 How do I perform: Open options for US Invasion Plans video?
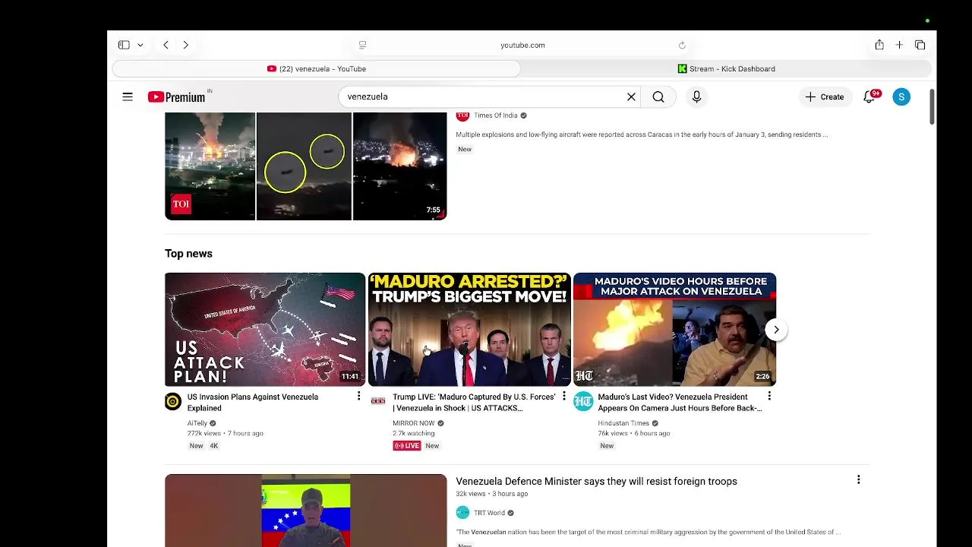358,397
